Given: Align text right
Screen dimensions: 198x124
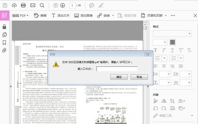Looking at the screenshot, I should (172, 66).
